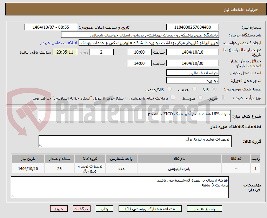Click the resize handle of گروه کالا box
267x218 pixels.
click(40, 145)
